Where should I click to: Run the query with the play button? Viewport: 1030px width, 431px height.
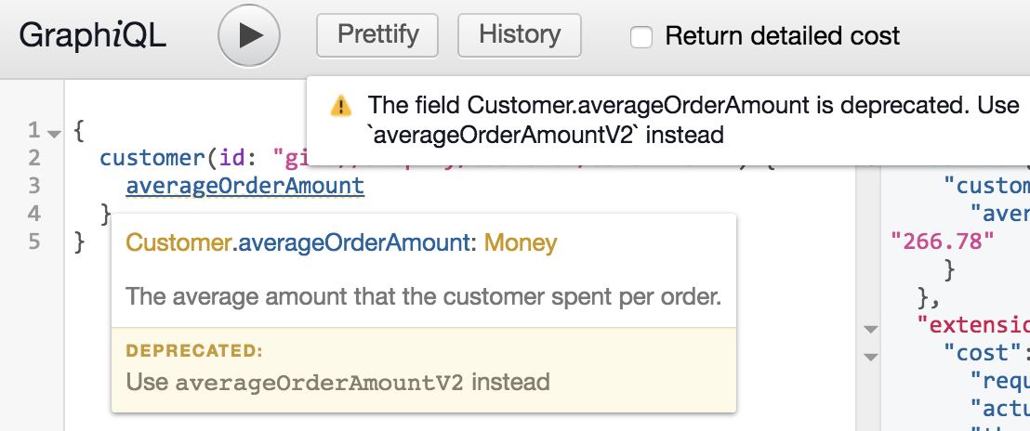(x=249, y=36)
